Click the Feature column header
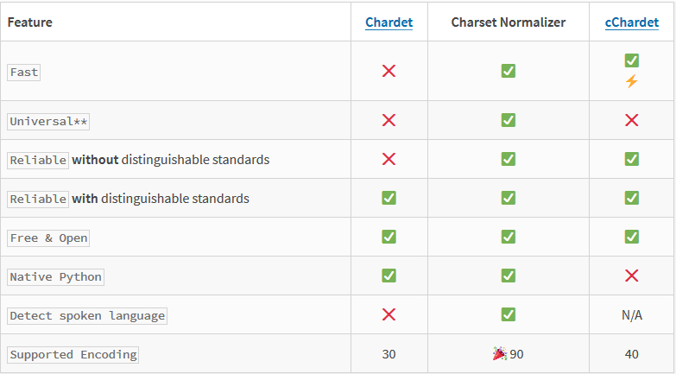Screen dimensions: 676x374 tap(30, 22)
